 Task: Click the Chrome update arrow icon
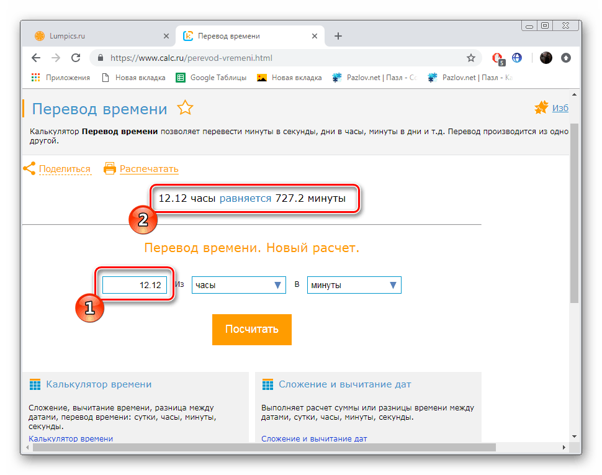click(x=566, y=58)
